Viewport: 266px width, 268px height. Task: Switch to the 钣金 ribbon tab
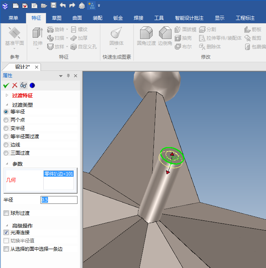(118, 18)
